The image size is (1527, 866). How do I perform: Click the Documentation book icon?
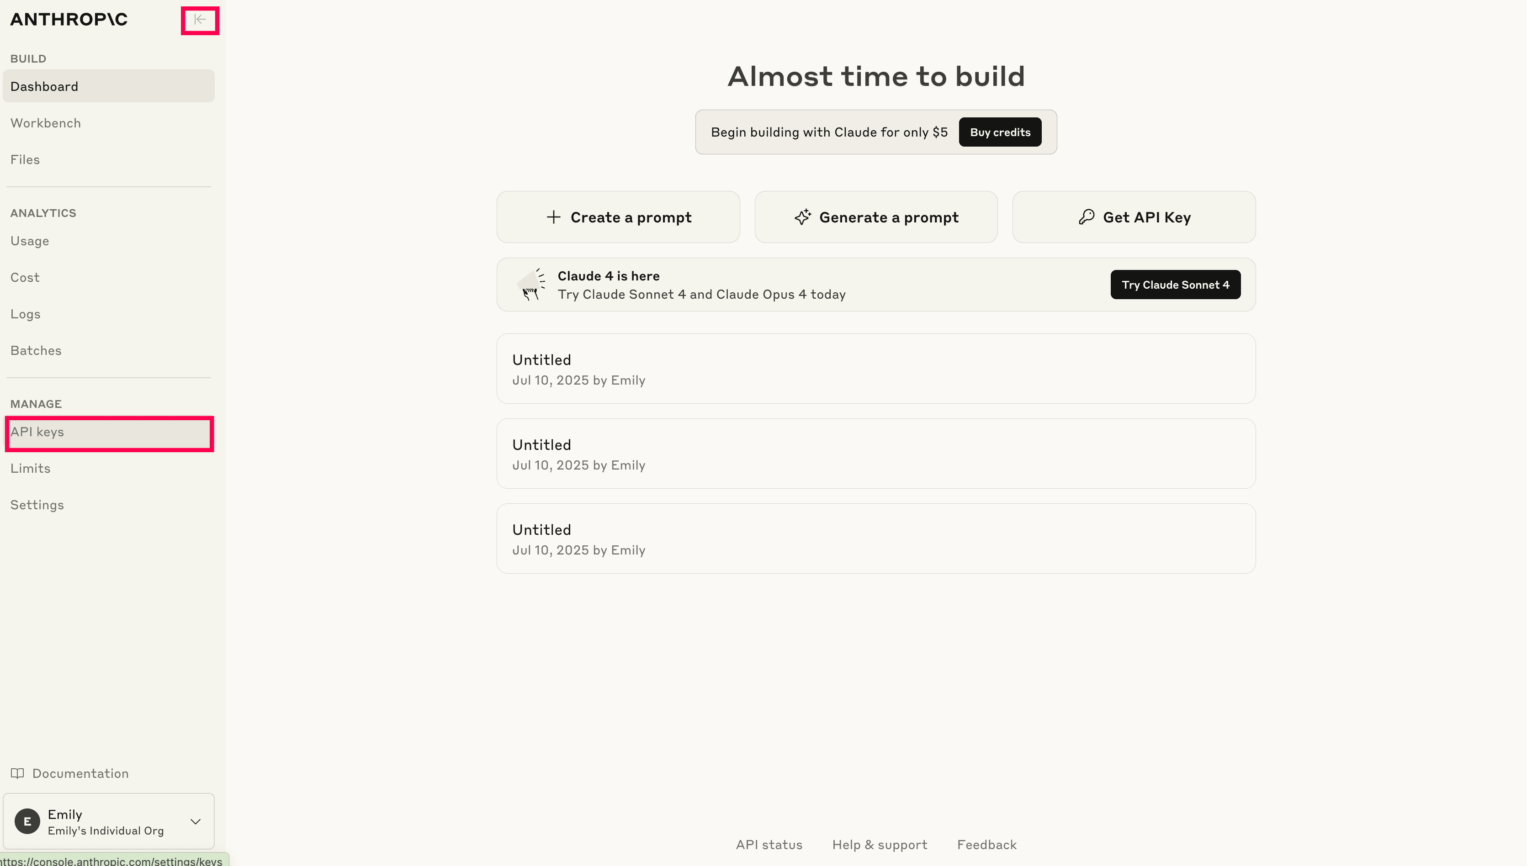17,773
